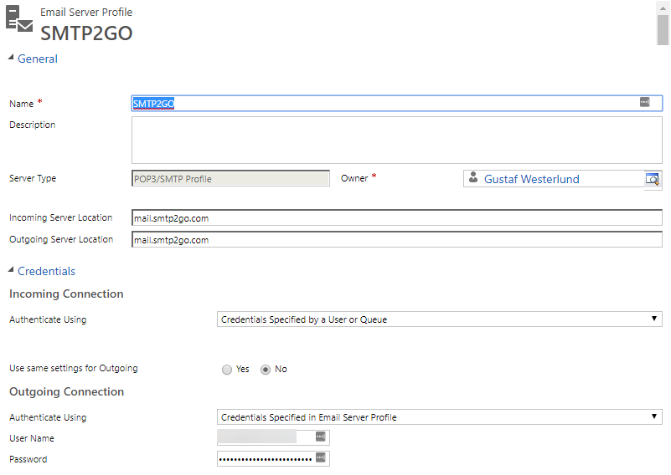Screen dimensions: 671x475
Task: Click ellipsis icon in Password field
Action: click(321, 457)
